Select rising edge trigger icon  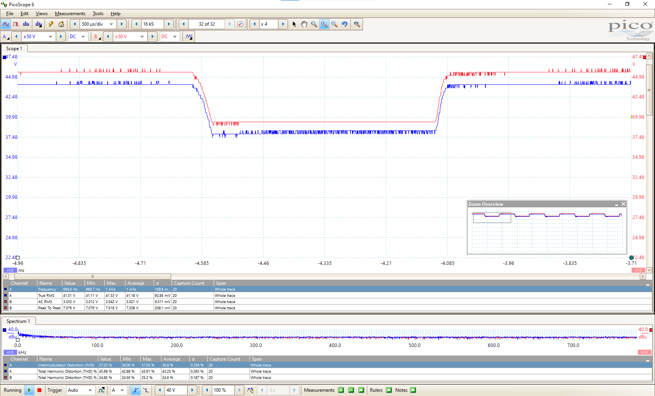pos(135,390)
